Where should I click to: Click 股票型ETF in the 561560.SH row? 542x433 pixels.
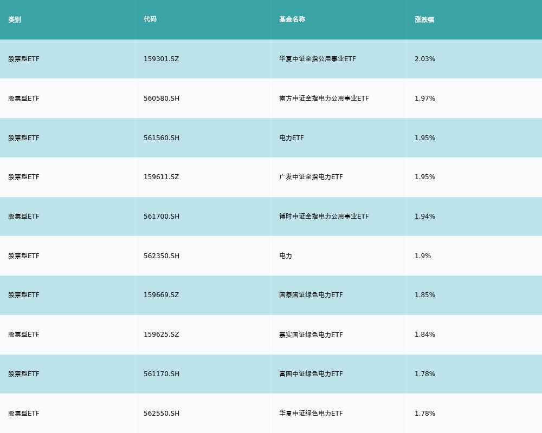(24, 138)
